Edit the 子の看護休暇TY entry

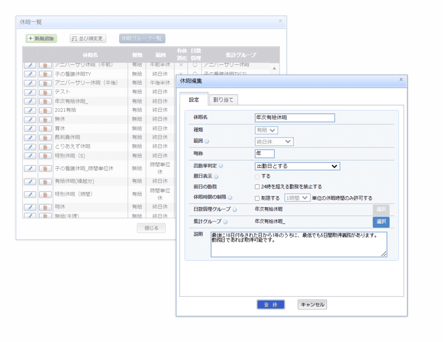30,74
